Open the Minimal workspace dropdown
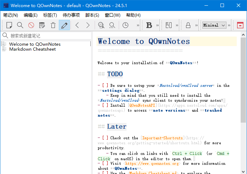Screen dimensions: 247x174 [214, 25]
